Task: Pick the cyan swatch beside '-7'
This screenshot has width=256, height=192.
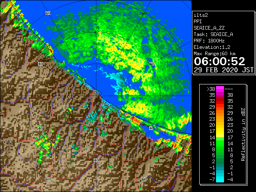Action: pyautogui.click(x=220, y=180)
